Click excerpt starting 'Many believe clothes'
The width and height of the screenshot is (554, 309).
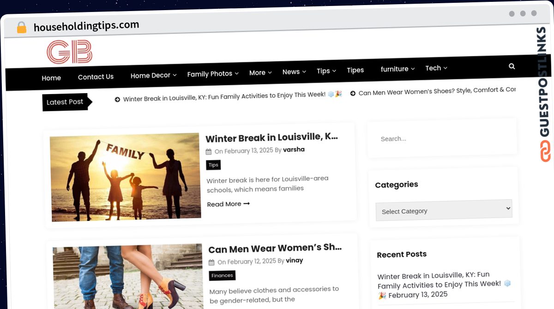pos(274,295)
